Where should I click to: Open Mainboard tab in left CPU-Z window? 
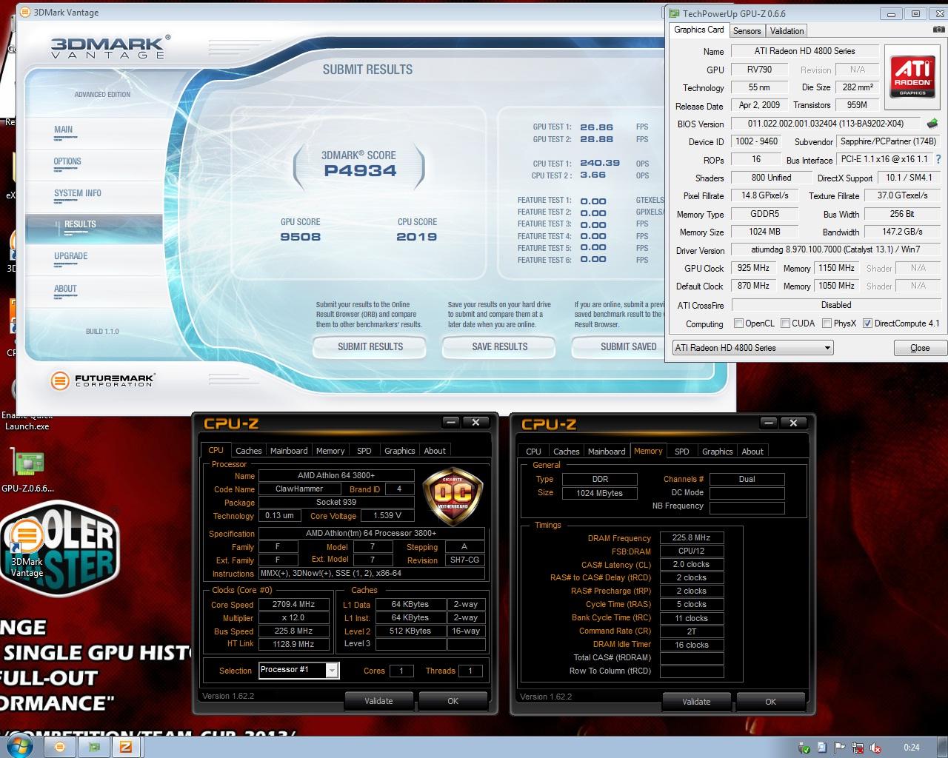289,451
